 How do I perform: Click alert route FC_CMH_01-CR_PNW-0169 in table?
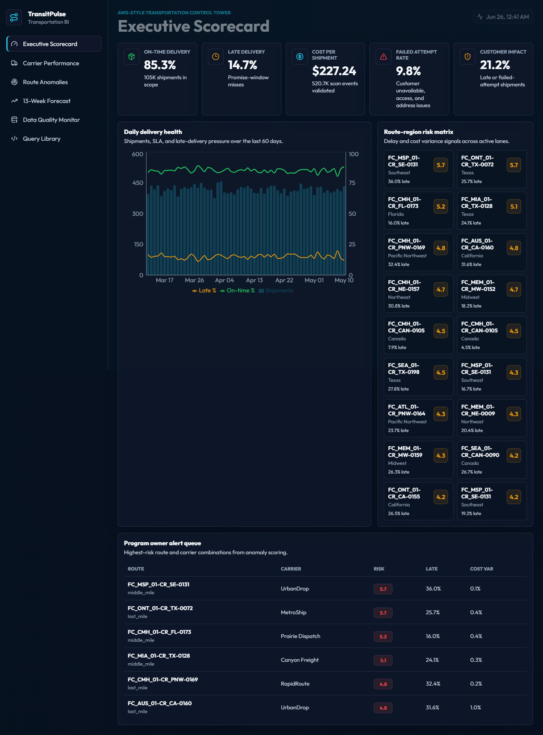tap(163, 680)
